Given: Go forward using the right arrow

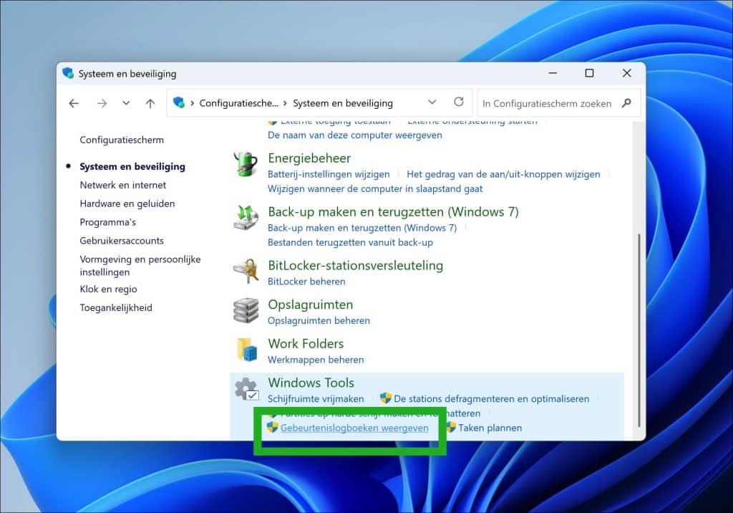Looking at the screenshot, I should (102, 103).
